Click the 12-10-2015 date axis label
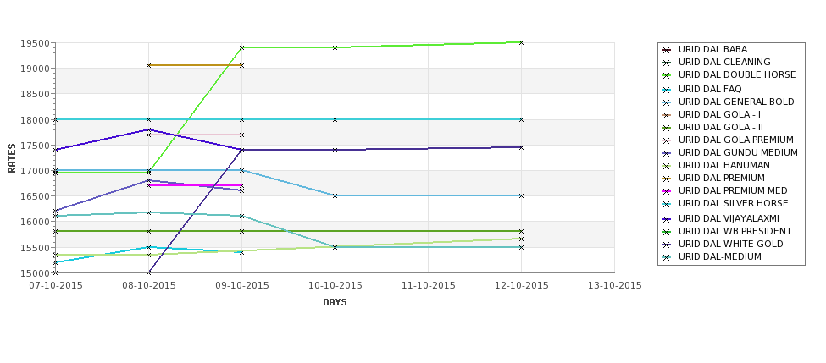 522,286
